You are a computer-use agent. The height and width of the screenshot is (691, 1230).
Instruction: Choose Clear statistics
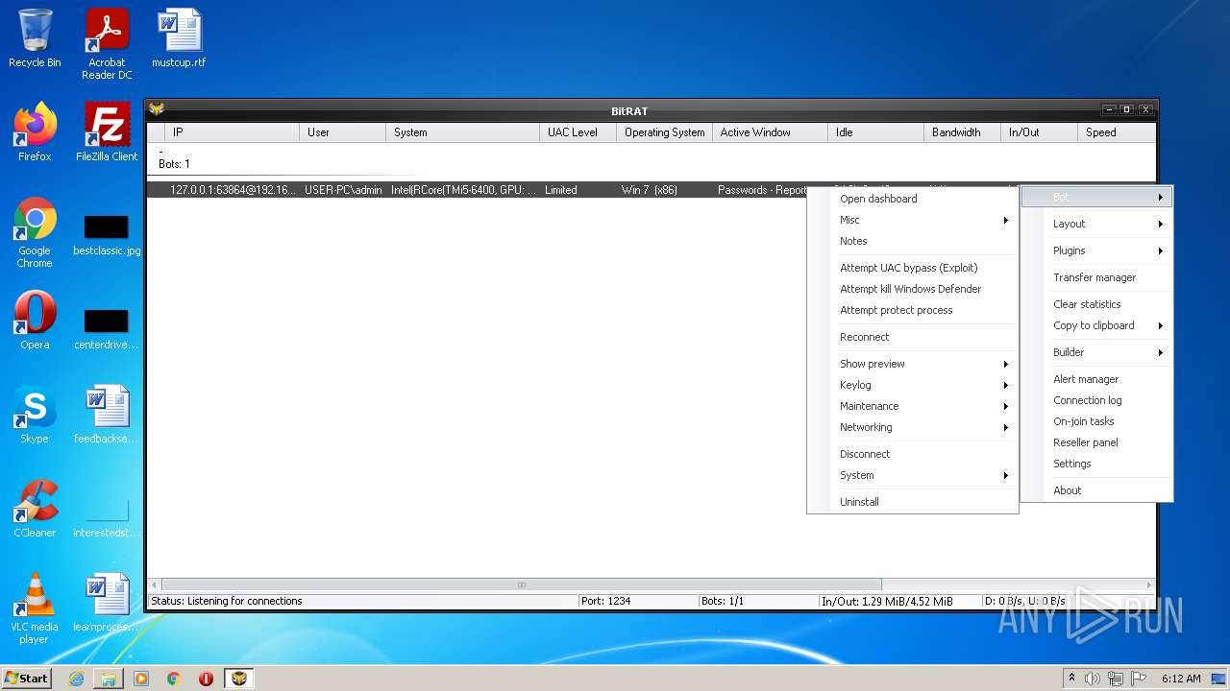1096,304
